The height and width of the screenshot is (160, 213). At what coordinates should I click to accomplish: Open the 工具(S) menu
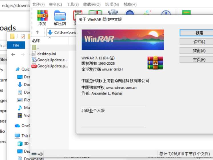click(x=72, y=4)
